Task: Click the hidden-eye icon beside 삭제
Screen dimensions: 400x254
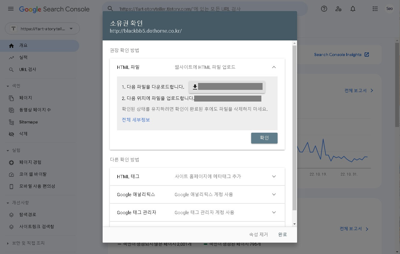Action: (11, 134)
